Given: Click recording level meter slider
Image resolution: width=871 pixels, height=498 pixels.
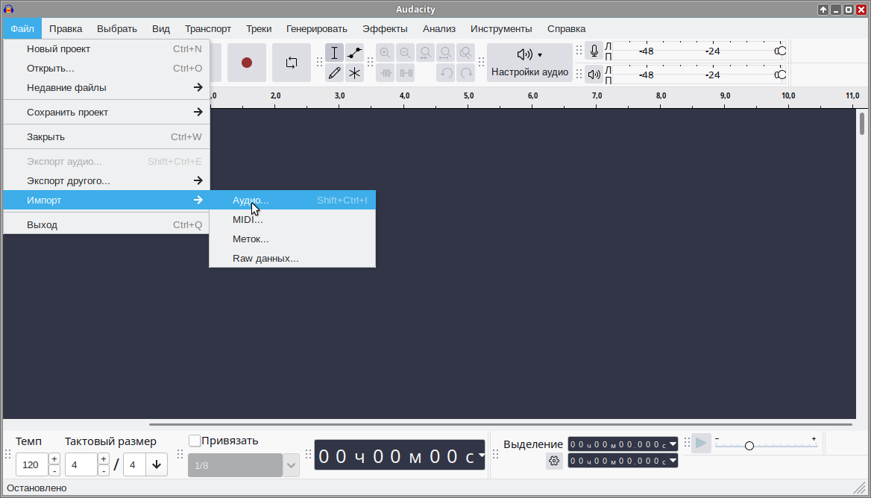Looking at the screenshot, I should click(x=781, y=51).
